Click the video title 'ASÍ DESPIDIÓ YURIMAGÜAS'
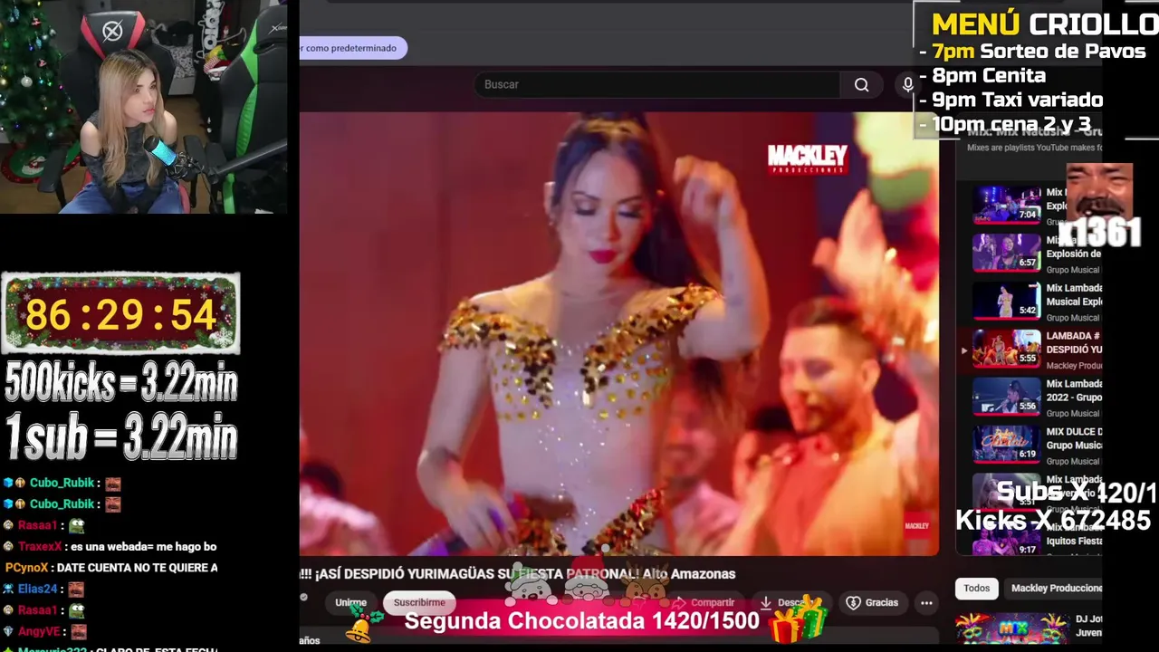 click(517, 574)
